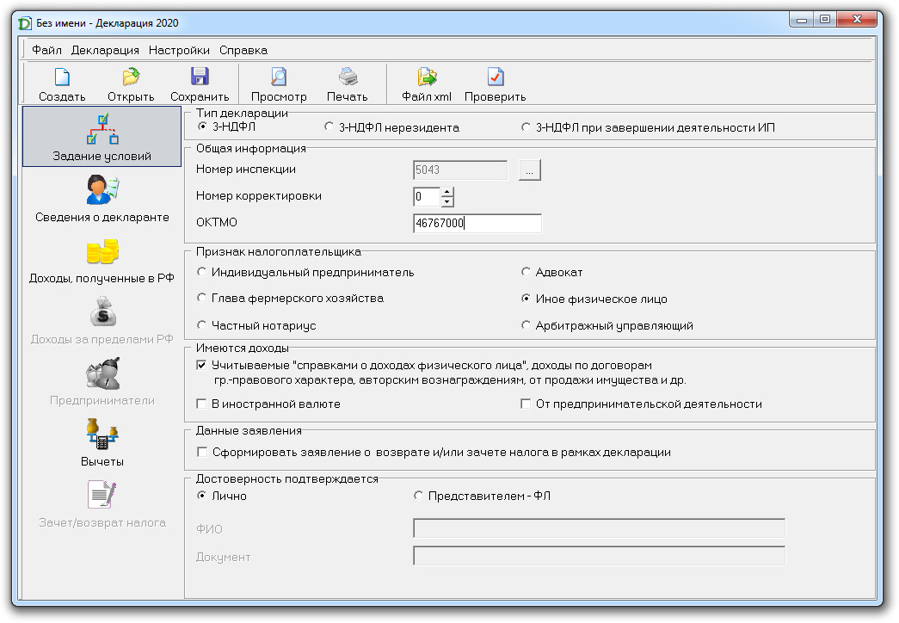Save the declaration with the Сохранить icon
Screen dimensions: 899x623
[x=200, y=77]
